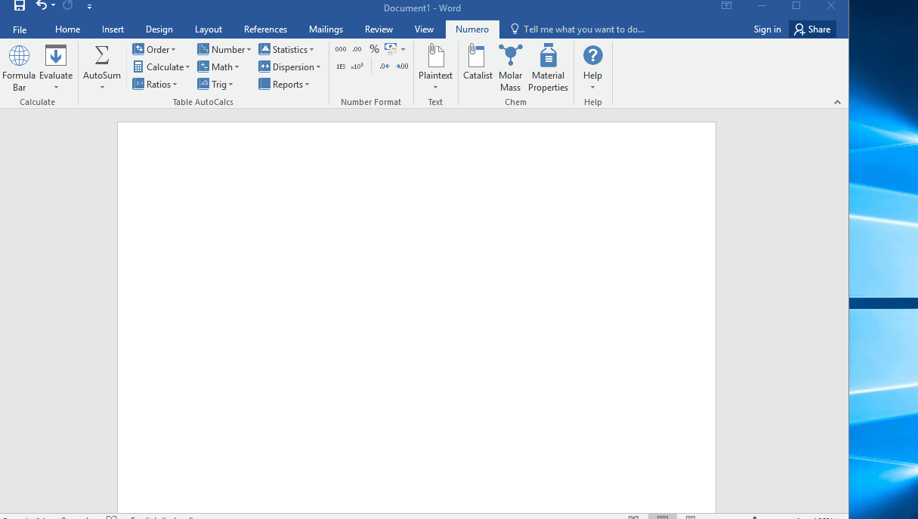Viewport: 918px width, 519px height.
Task: Click the .0 left-arrow decimal button
Action: tap(385, 66)
